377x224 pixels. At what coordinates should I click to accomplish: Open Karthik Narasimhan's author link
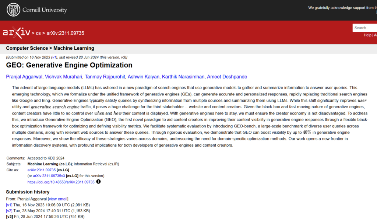[183, 77]
